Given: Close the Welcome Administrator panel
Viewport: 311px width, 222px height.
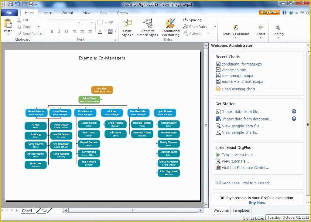Looking at the screenshot, I should pos(308,45).
